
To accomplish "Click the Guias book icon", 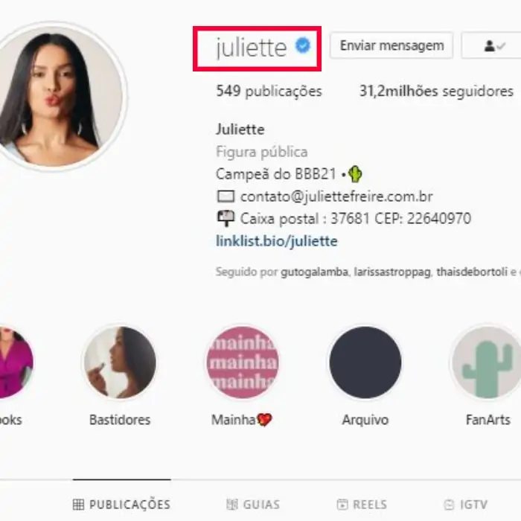I will (232, 505).
